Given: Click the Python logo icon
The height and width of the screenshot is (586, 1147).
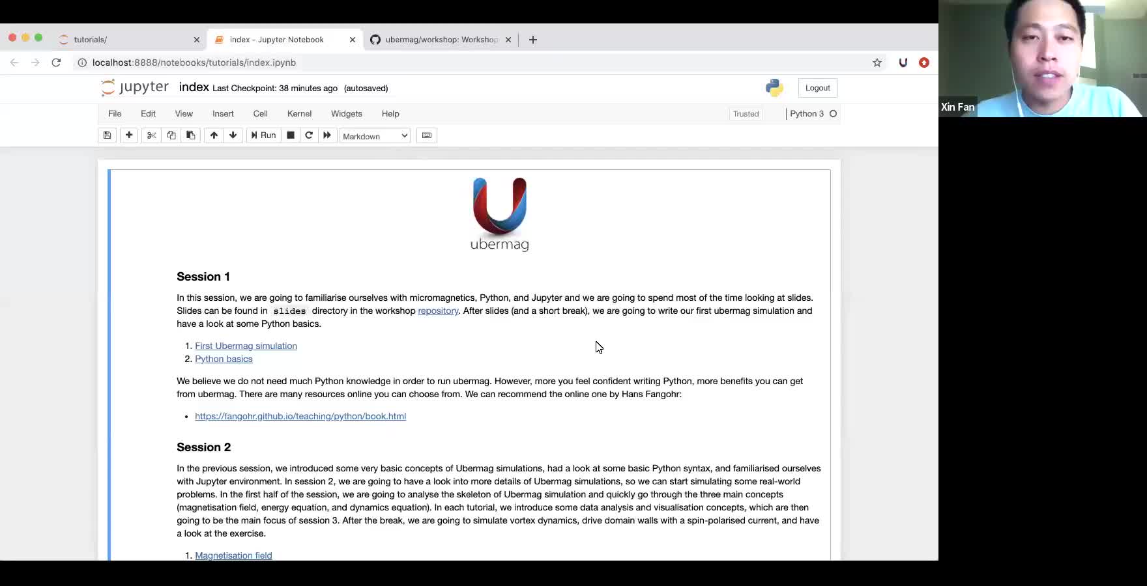Looking at the screenshot, I should (x=774, y=88).
